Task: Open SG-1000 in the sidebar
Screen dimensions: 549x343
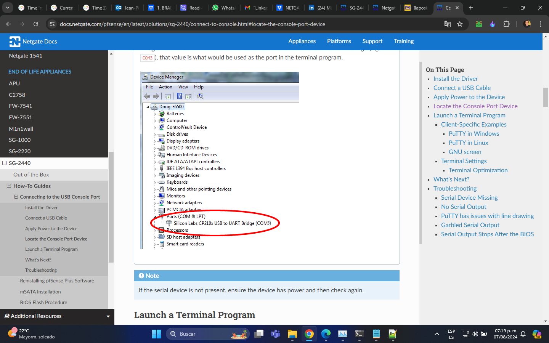Action: [20, 140]
